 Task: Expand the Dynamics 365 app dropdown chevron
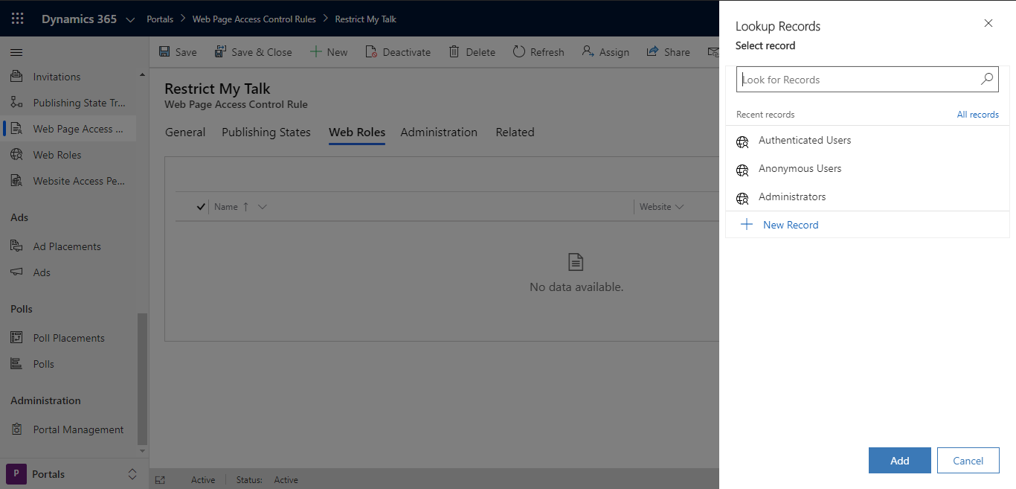[x=131, y=19]
